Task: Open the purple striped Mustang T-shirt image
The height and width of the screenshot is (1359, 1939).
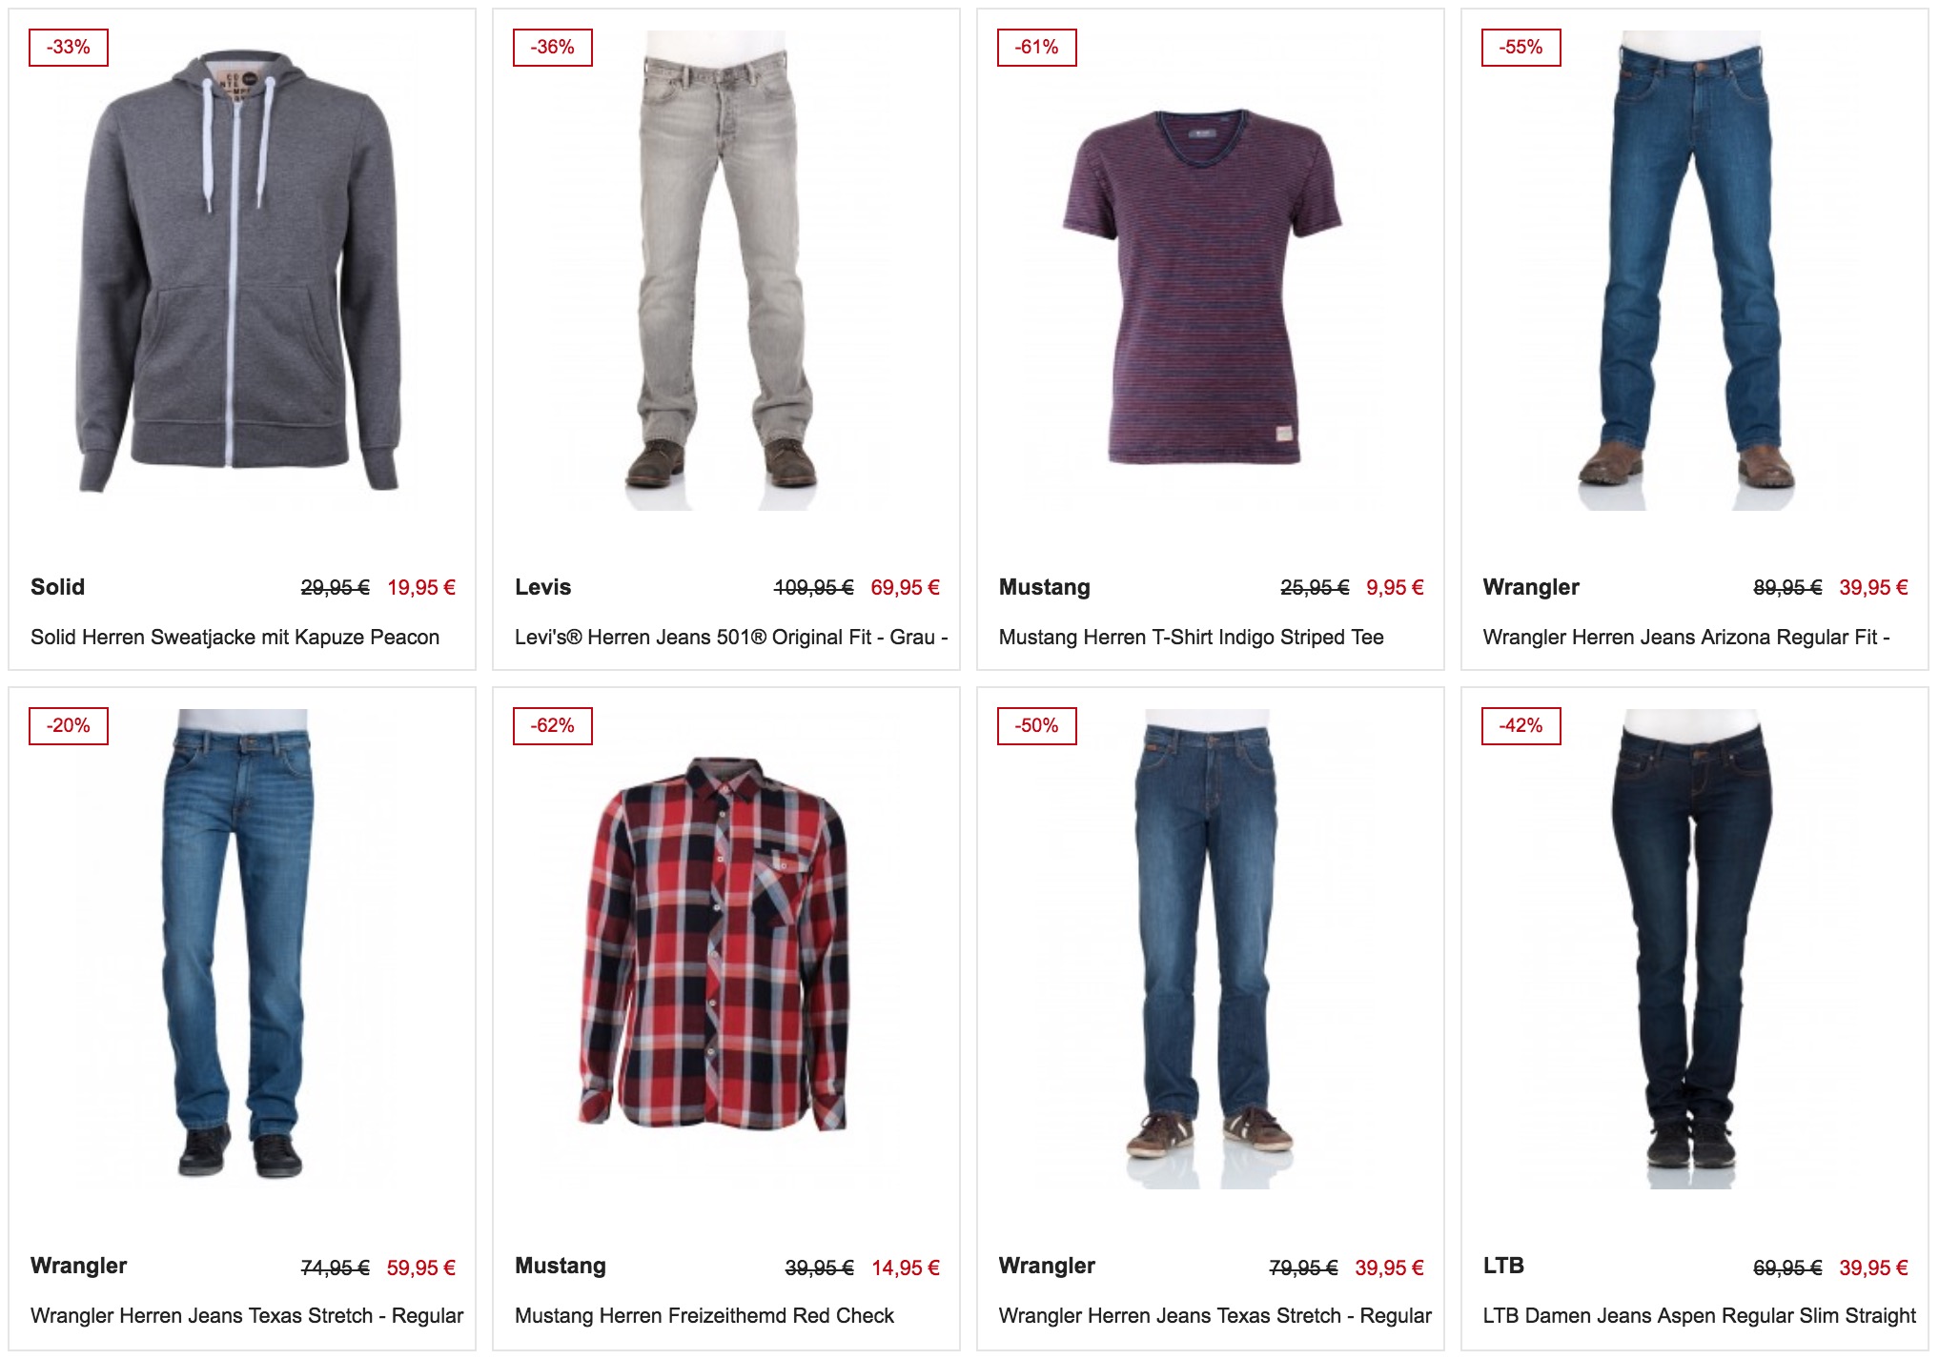Action: [1201, 288]
